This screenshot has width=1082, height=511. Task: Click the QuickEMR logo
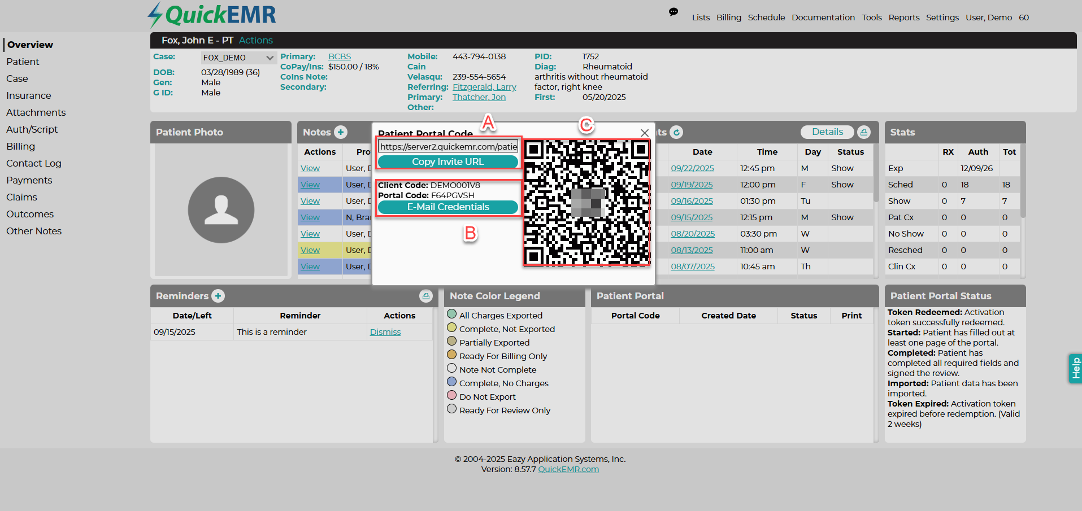coord(212,15)
